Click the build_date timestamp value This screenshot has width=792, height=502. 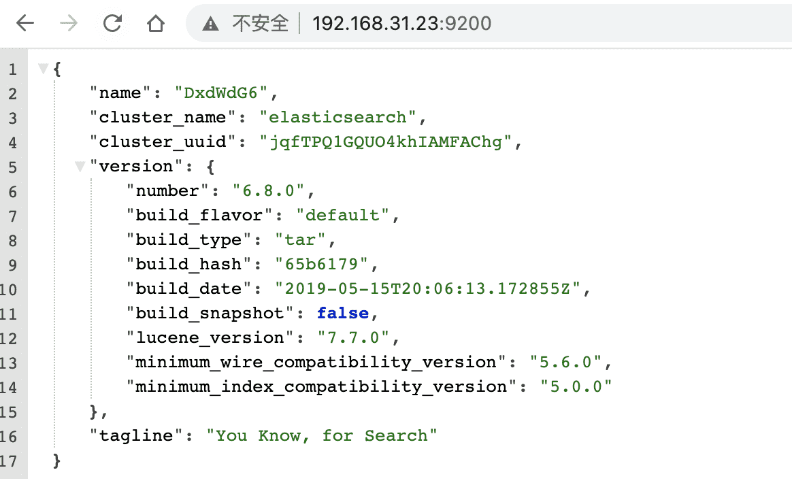[427, 289]
